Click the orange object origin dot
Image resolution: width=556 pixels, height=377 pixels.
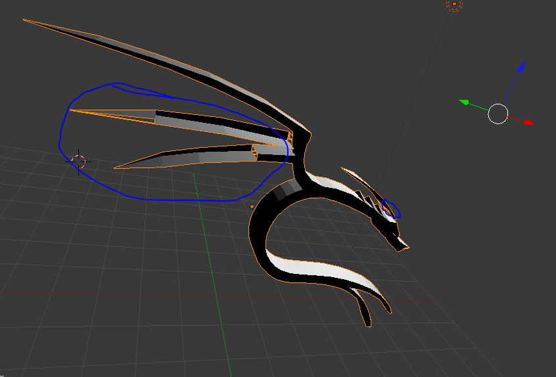[252, 207]
